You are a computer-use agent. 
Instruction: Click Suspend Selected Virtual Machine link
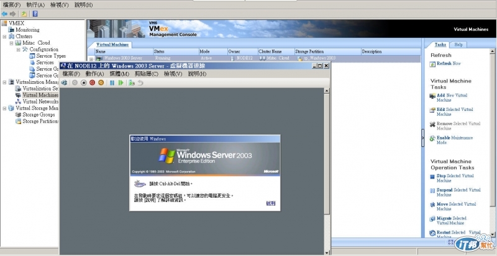pyautogui.click(x=458, y=192)
